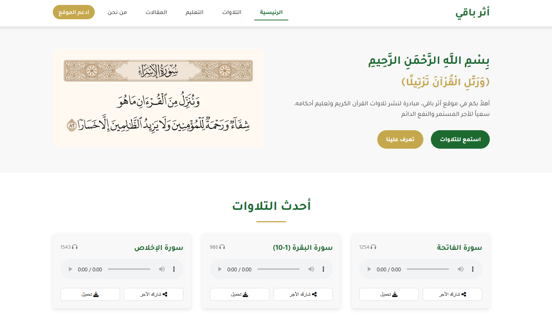Mute the سورة الفاتحة audio player
The width and height of the screenshot is (552, 317).
(x=460, y=269)
